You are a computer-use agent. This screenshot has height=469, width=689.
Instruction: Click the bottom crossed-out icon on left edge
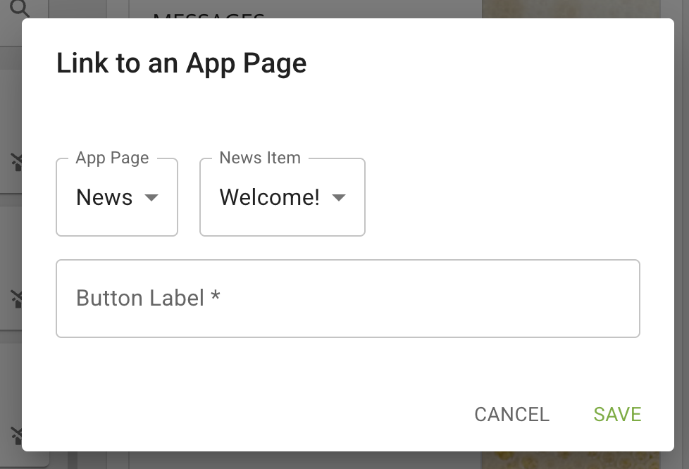tap(17, 434)
